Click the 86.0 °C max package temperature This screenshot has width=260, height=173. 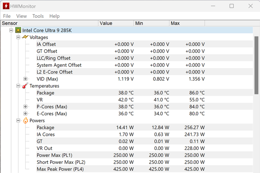tap(197, 93)
